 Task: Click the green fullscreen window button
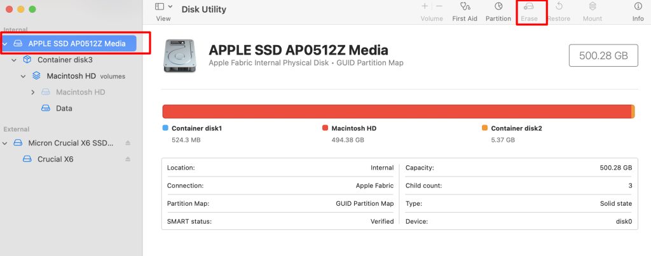coord(32,9)
